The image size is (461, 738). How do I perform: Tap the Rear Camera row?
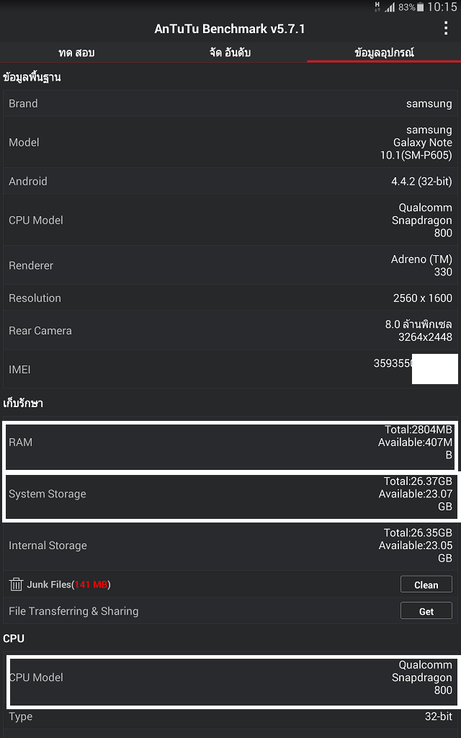pyautogui.click(x=230, y=331)
